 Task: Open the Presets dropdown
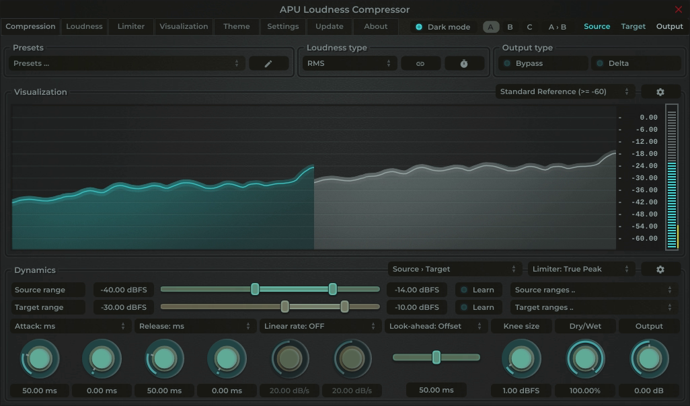pyautogui.click(x=126, y=63)
